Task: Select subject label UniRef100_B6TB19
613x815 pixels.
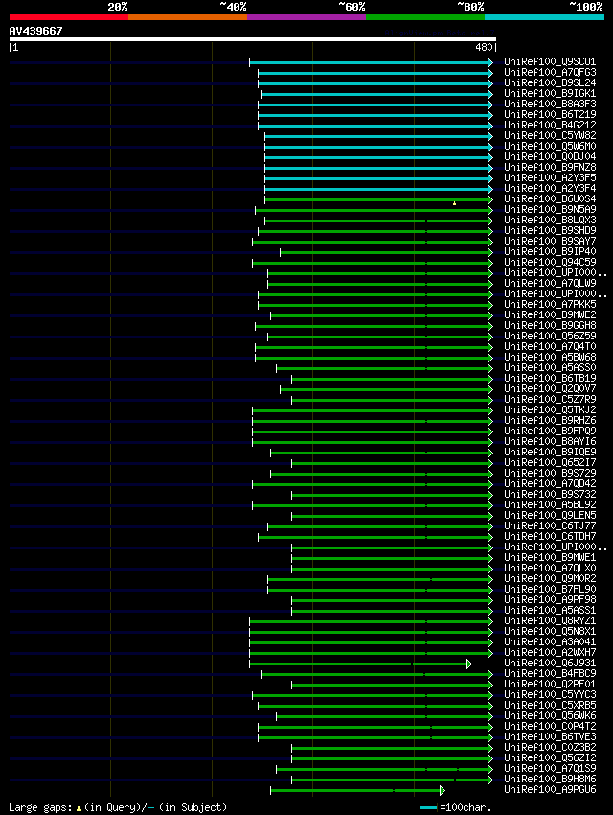Action: coord(550,379)
